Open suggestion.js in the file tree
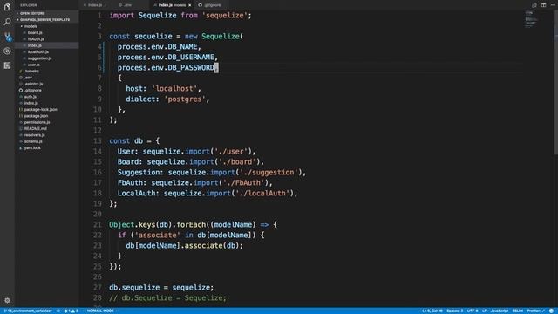The image size is (558, 314). point(39,58)
